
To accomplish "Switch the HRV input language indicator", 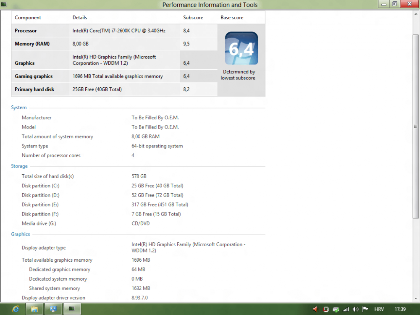I will point(379,309).
